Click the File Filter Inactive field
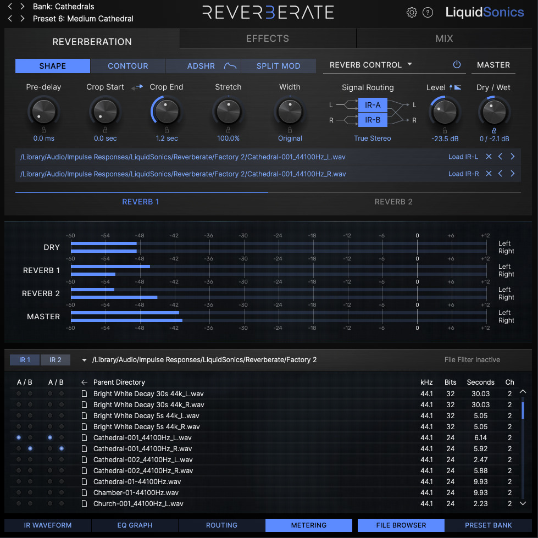The height and width of the screenshot is (538, 538). (472, 359)
